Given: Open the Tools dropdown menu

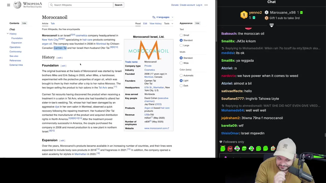Looking at the screenshot, I should pyautogui.click(x=168, y=23).
